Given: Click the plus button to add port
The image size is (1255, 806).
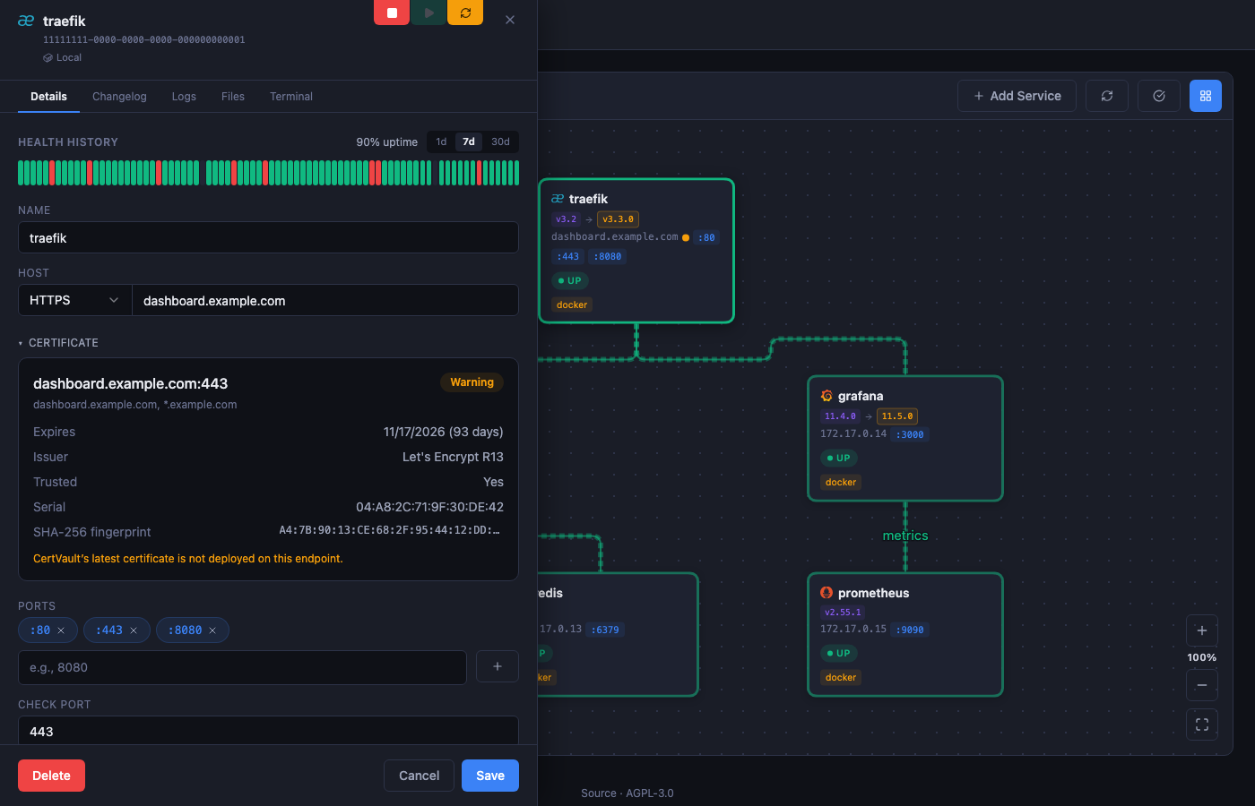Looking at the screenshot, I should click(x=498, y=666).
